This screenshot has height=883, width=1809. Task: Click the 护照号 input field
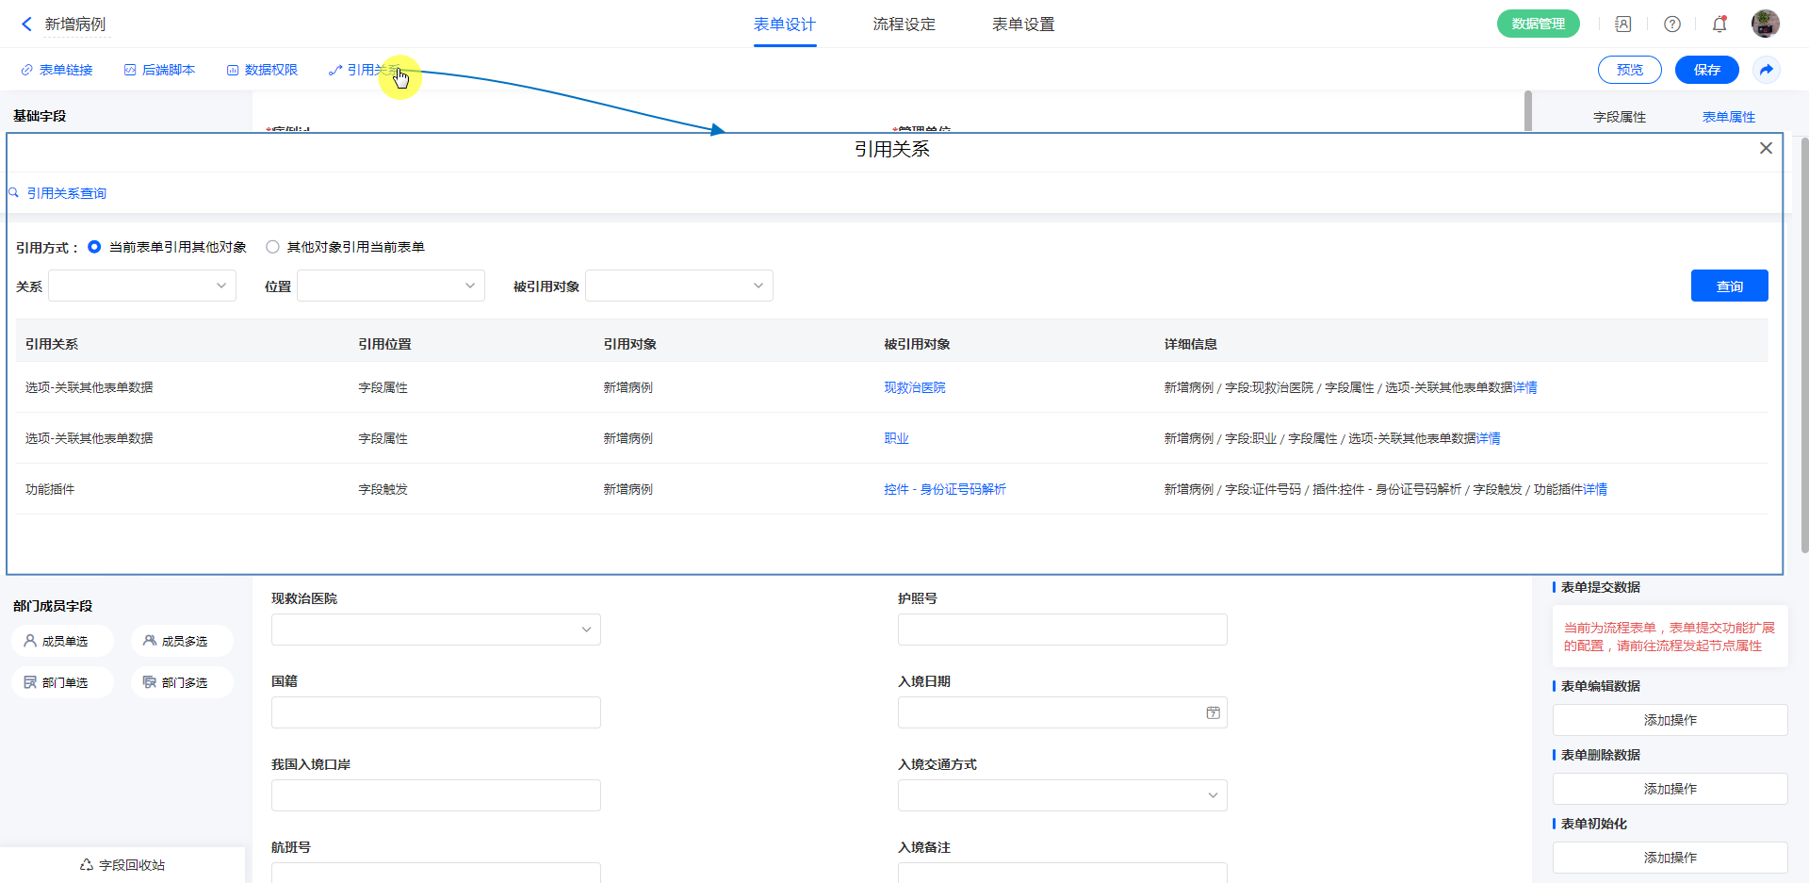[x=1062, y=630]
